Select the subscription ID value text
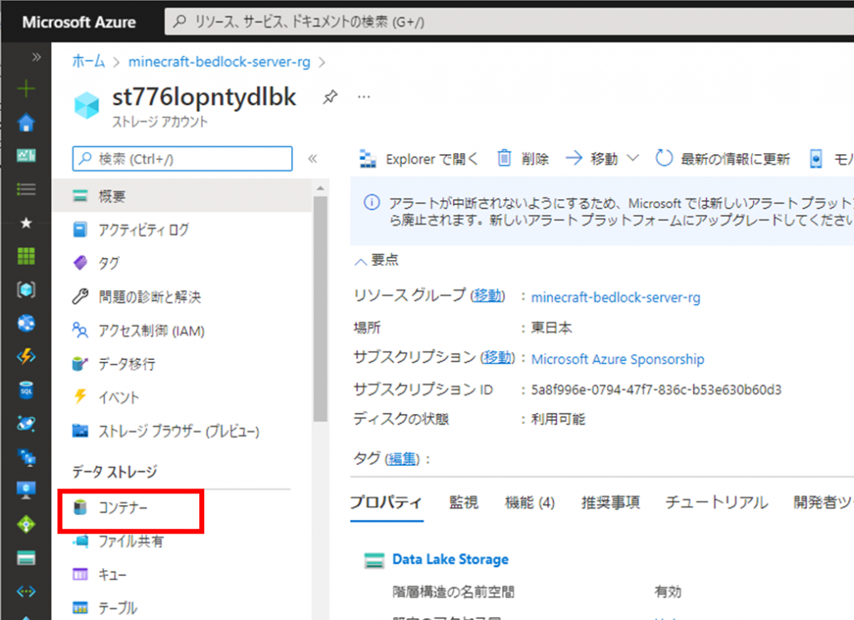854x620 pixels. (656, 390)
